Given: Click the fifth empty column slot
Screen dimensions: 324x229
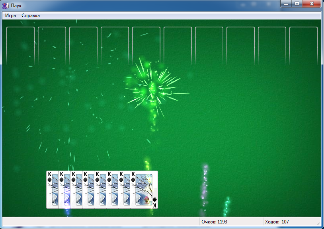Looking at the screenshot, I should (x=146, y=46).
